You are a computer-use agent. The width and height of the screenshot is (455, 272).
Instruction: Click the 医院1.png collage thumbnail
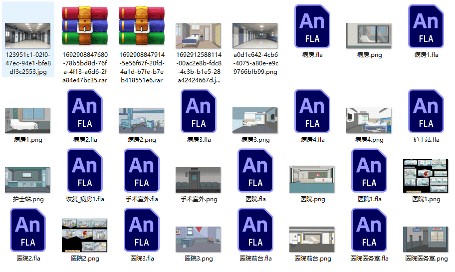[426, 176]
